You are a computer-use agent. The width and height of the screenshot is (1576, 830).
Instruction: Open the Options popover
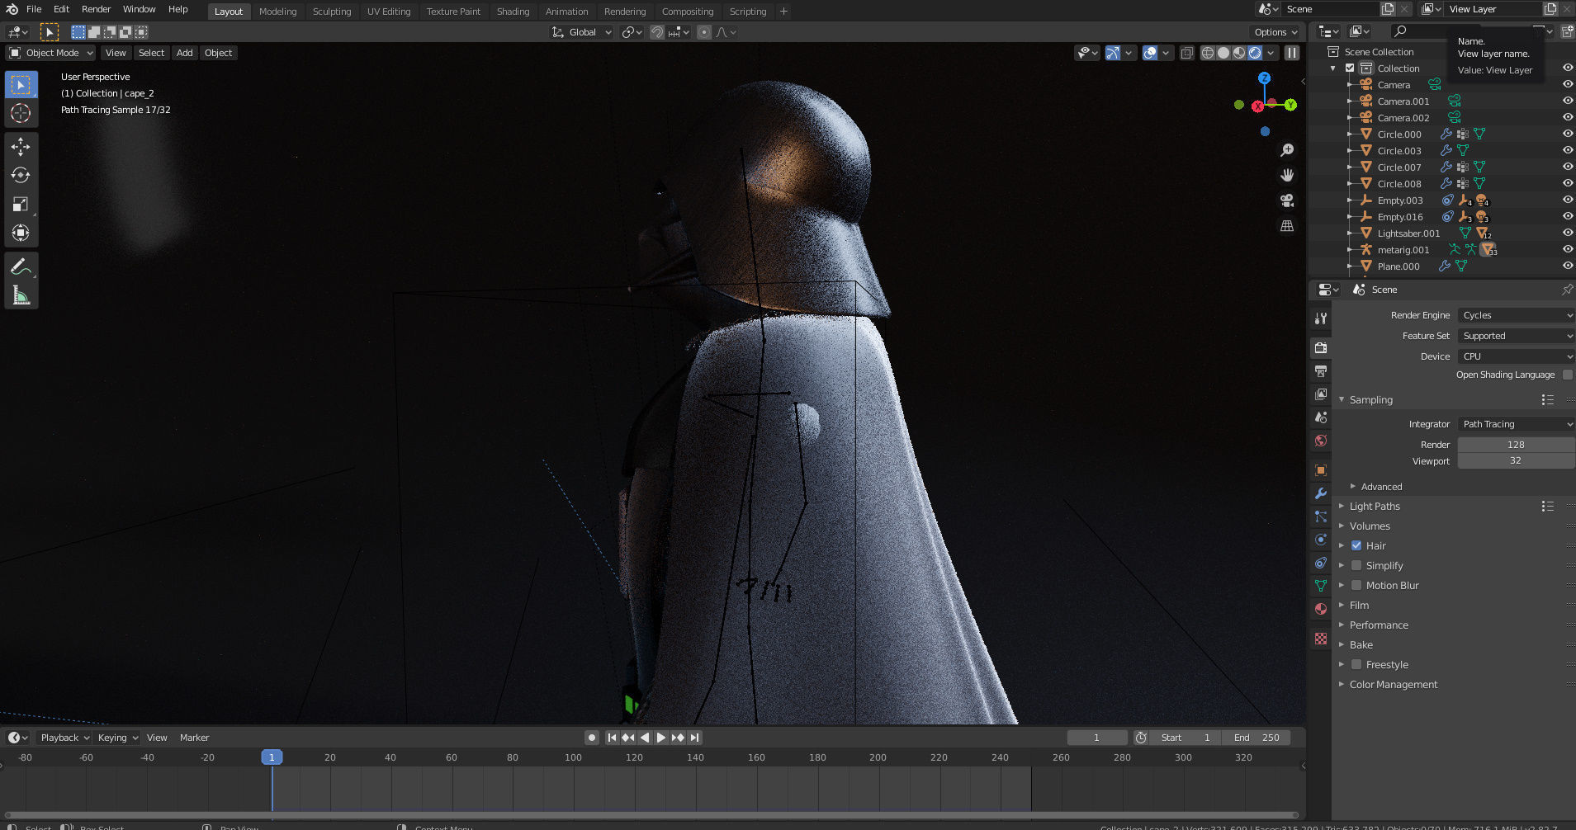1275,32
